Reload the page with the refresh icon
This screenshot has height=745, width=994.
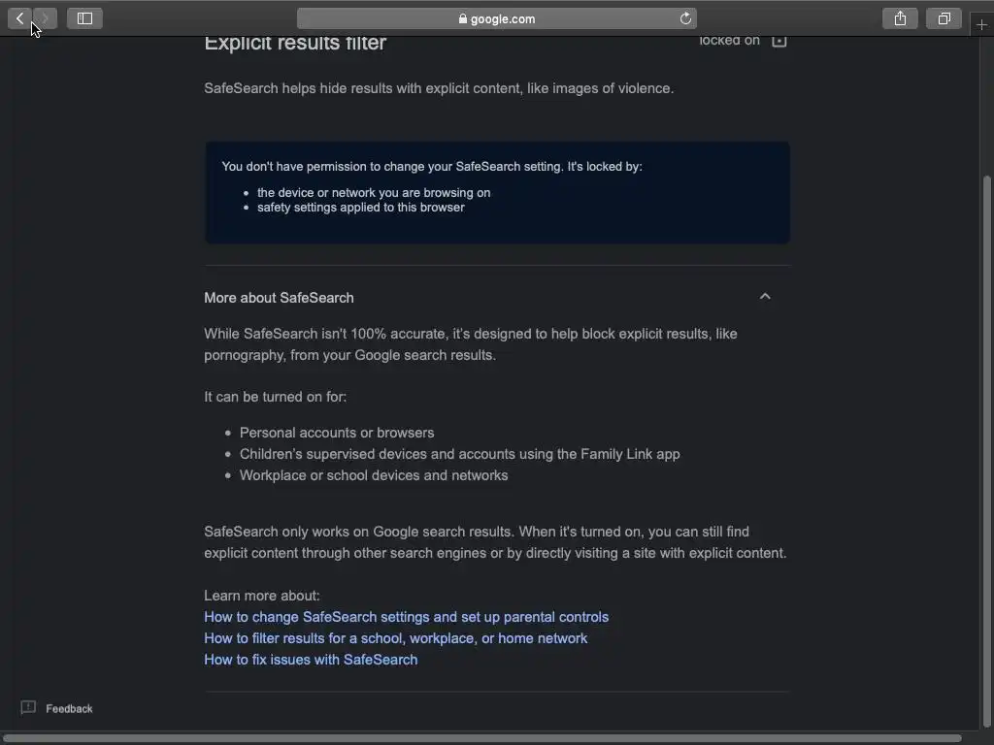(685, 18)
